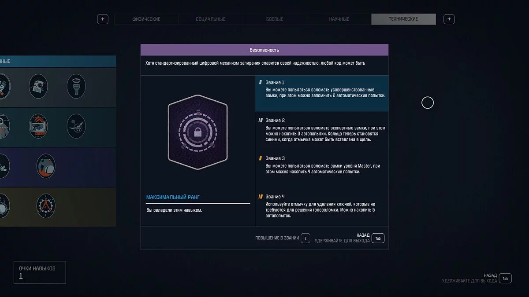Select the compass-in-gear skill icon
529x297 pixels.
click(46, 206)
